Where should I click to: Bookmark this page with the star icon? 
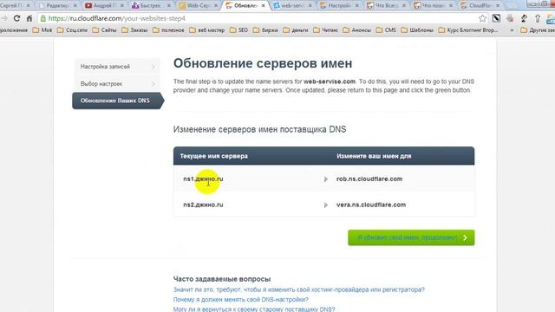[482, 18]
